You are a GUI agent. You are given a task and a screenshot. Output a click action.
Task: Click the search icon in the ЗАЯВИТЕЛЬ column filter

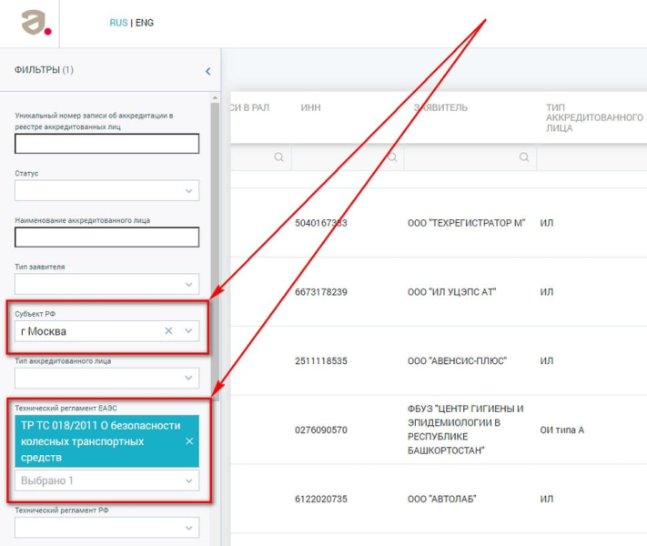[x=525, y=157]
